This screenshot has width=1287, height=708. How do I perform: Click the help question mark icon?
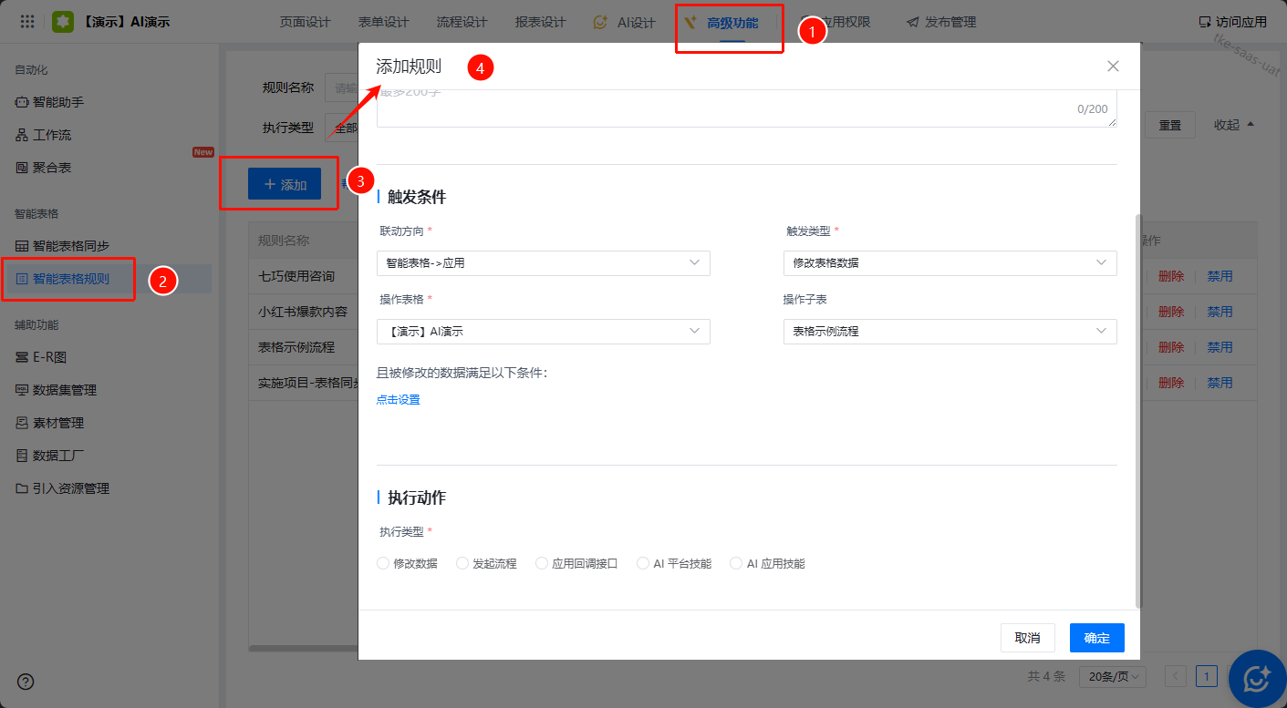coord(26,682)
